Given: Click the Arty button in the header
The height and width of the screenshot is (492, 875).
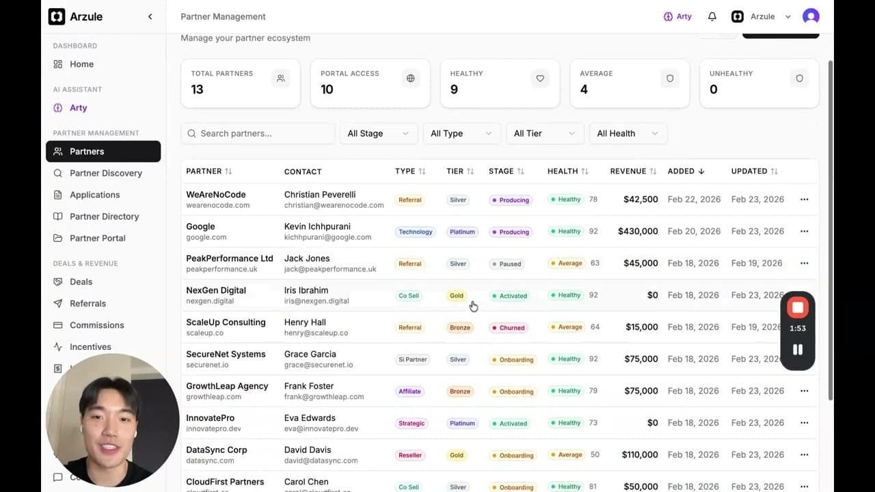Looking at the screenshot, I should point(677,16).
